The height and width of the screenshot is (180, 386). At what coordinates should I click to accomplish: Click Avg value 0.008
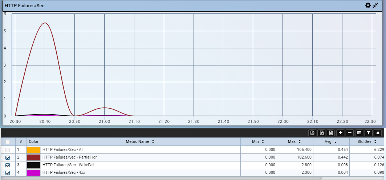(343, 165)
